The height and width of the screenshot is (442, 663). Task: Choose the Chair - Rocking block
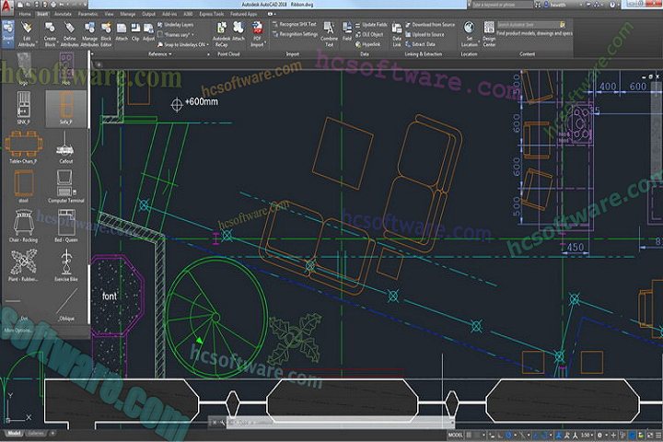(x=23, y=226)
